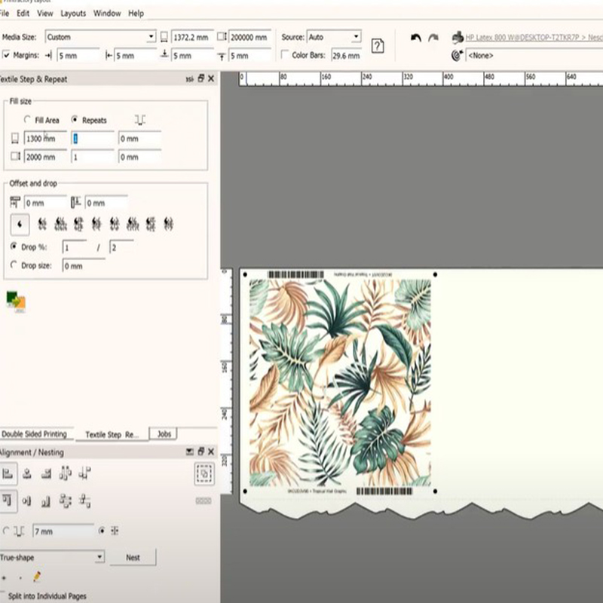The width and height of the screenshot is (603, 603).
Task: Click the printer icon beside HP Latex 800
Action: click(x=458, y=37)
